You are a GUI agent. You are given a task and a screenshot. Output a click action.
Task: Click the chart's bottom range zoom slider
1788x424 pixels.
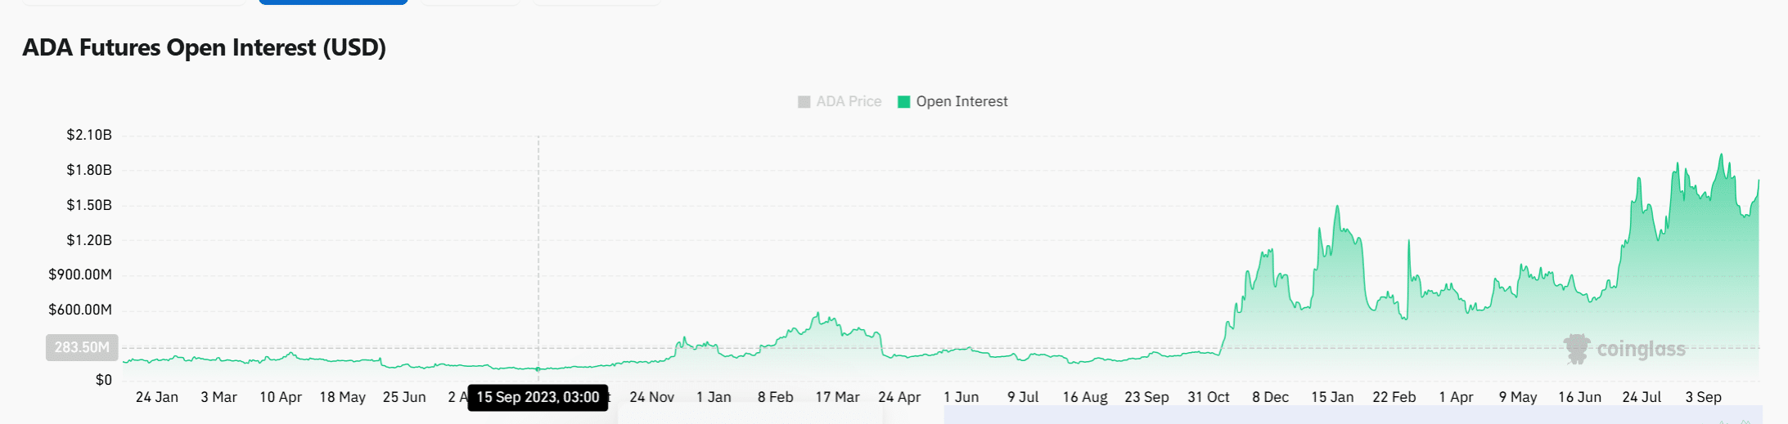(1350, 415)
